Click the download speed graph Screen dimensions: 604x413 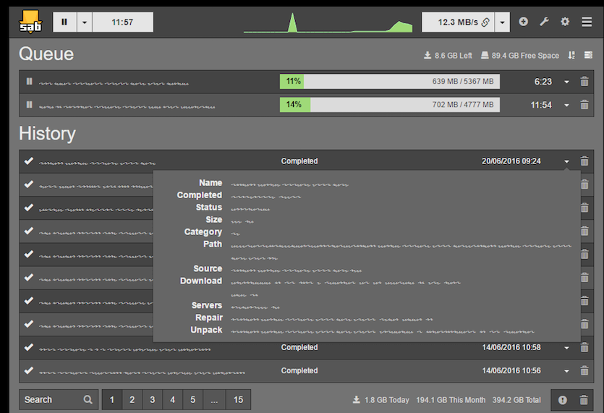[x=328, y=22]
